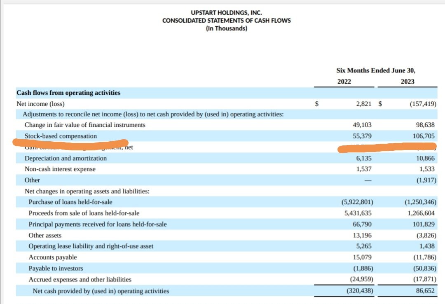Screen dimensions: 445x304
Task: Click 'Change in fair value of financial instruments'
Action: (x=85, y=125)
